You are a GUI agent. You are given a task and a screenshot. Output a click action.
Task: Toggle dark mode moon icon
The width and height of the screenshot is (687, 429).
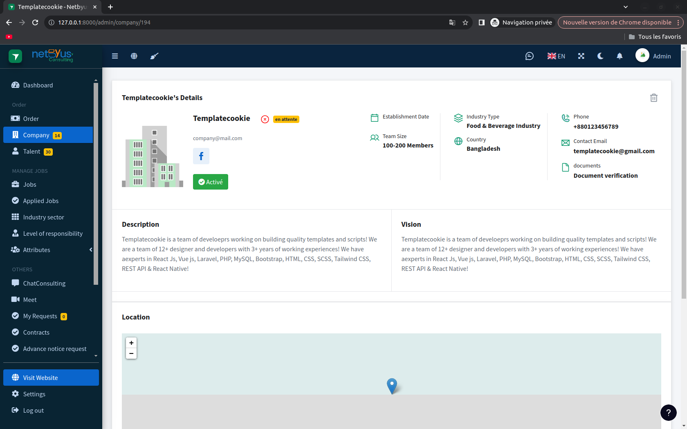click(x=600, y=56)
